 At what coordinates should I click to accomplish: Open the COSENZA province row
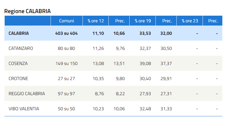[x=113, y=63]
